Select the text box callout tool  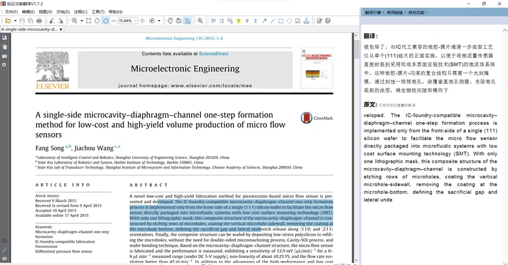[x=230, y=21]
